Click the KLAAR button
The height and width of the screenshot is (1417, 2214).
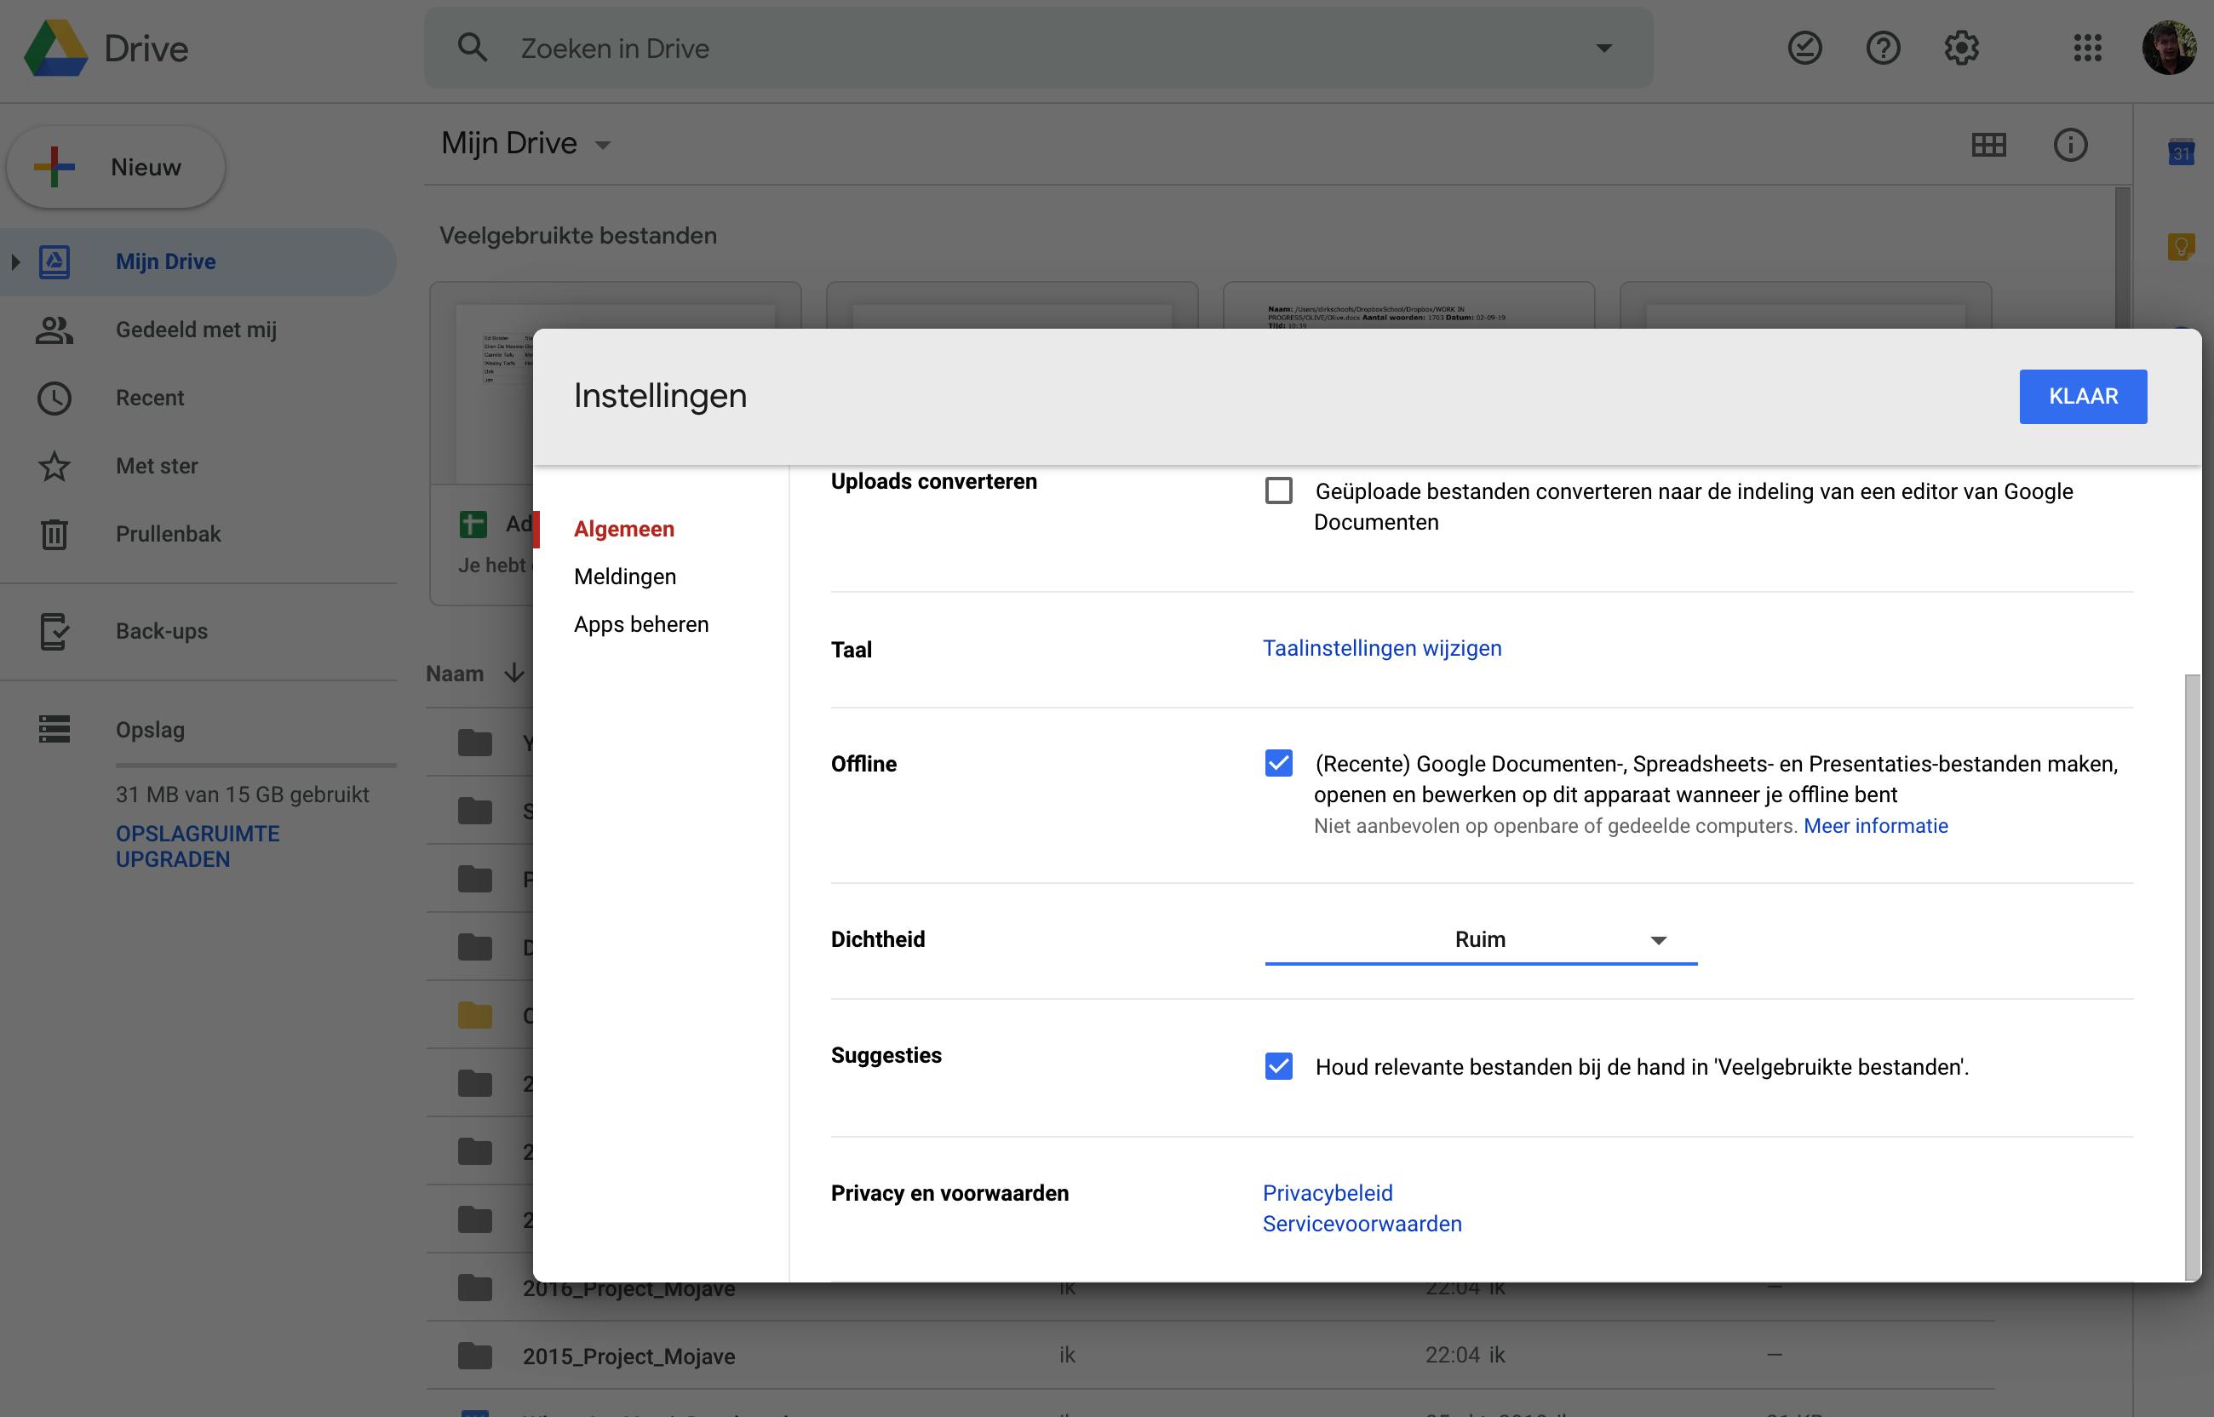(2083, 397)
